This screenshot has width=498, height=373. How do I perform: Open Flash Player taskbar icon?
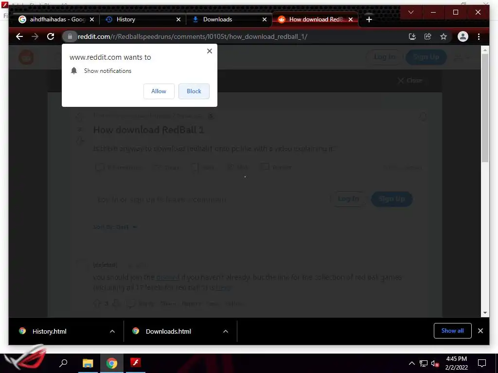[136, 362]
